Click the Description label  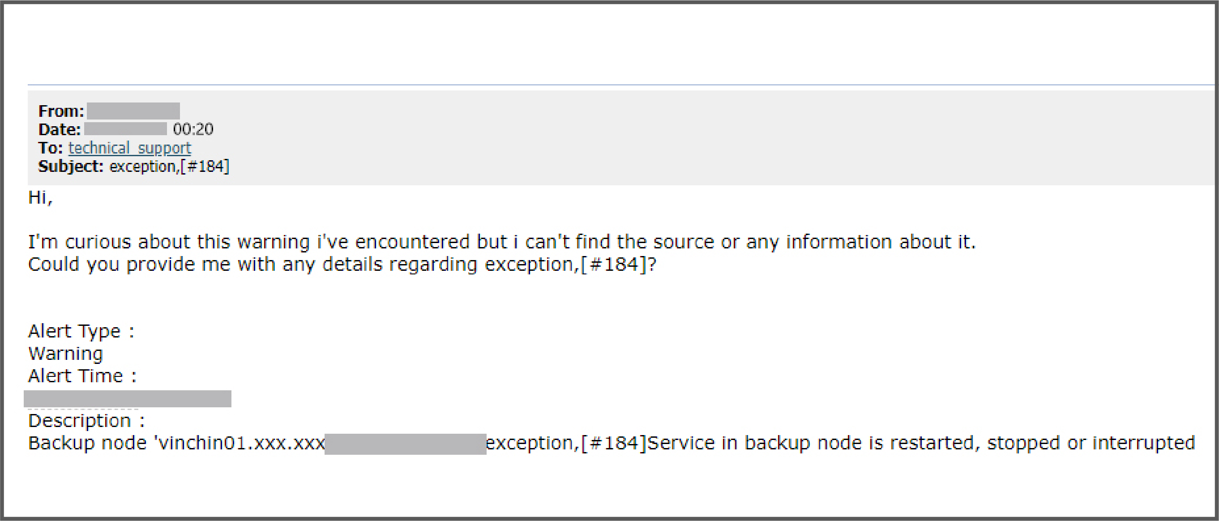pyautogui.click(x=86, y=421)
